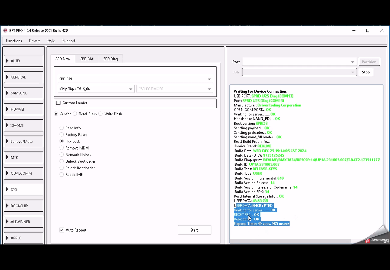The image size is (390, 270).
Task: Click the 'Build ID: UP1A.231005.007' log line
Action: tap(257, 164)
